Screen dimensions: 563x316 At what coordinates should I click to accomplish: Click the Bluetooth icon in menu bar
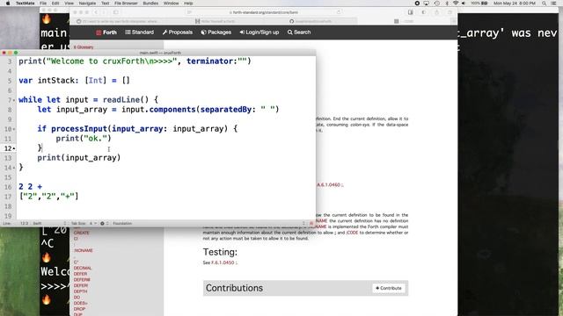coord(447,4)
